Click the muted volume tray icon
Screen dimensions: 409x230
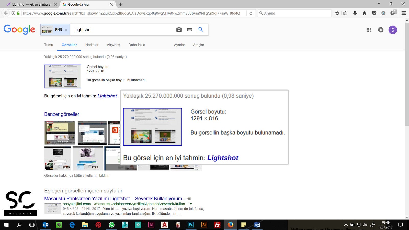tap(365, 225)
